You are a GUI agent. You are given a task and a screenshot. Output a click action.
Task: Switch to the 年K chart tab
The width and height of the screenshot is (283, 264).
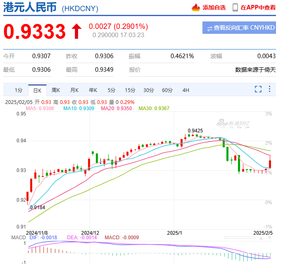click(x=93, y=90)
